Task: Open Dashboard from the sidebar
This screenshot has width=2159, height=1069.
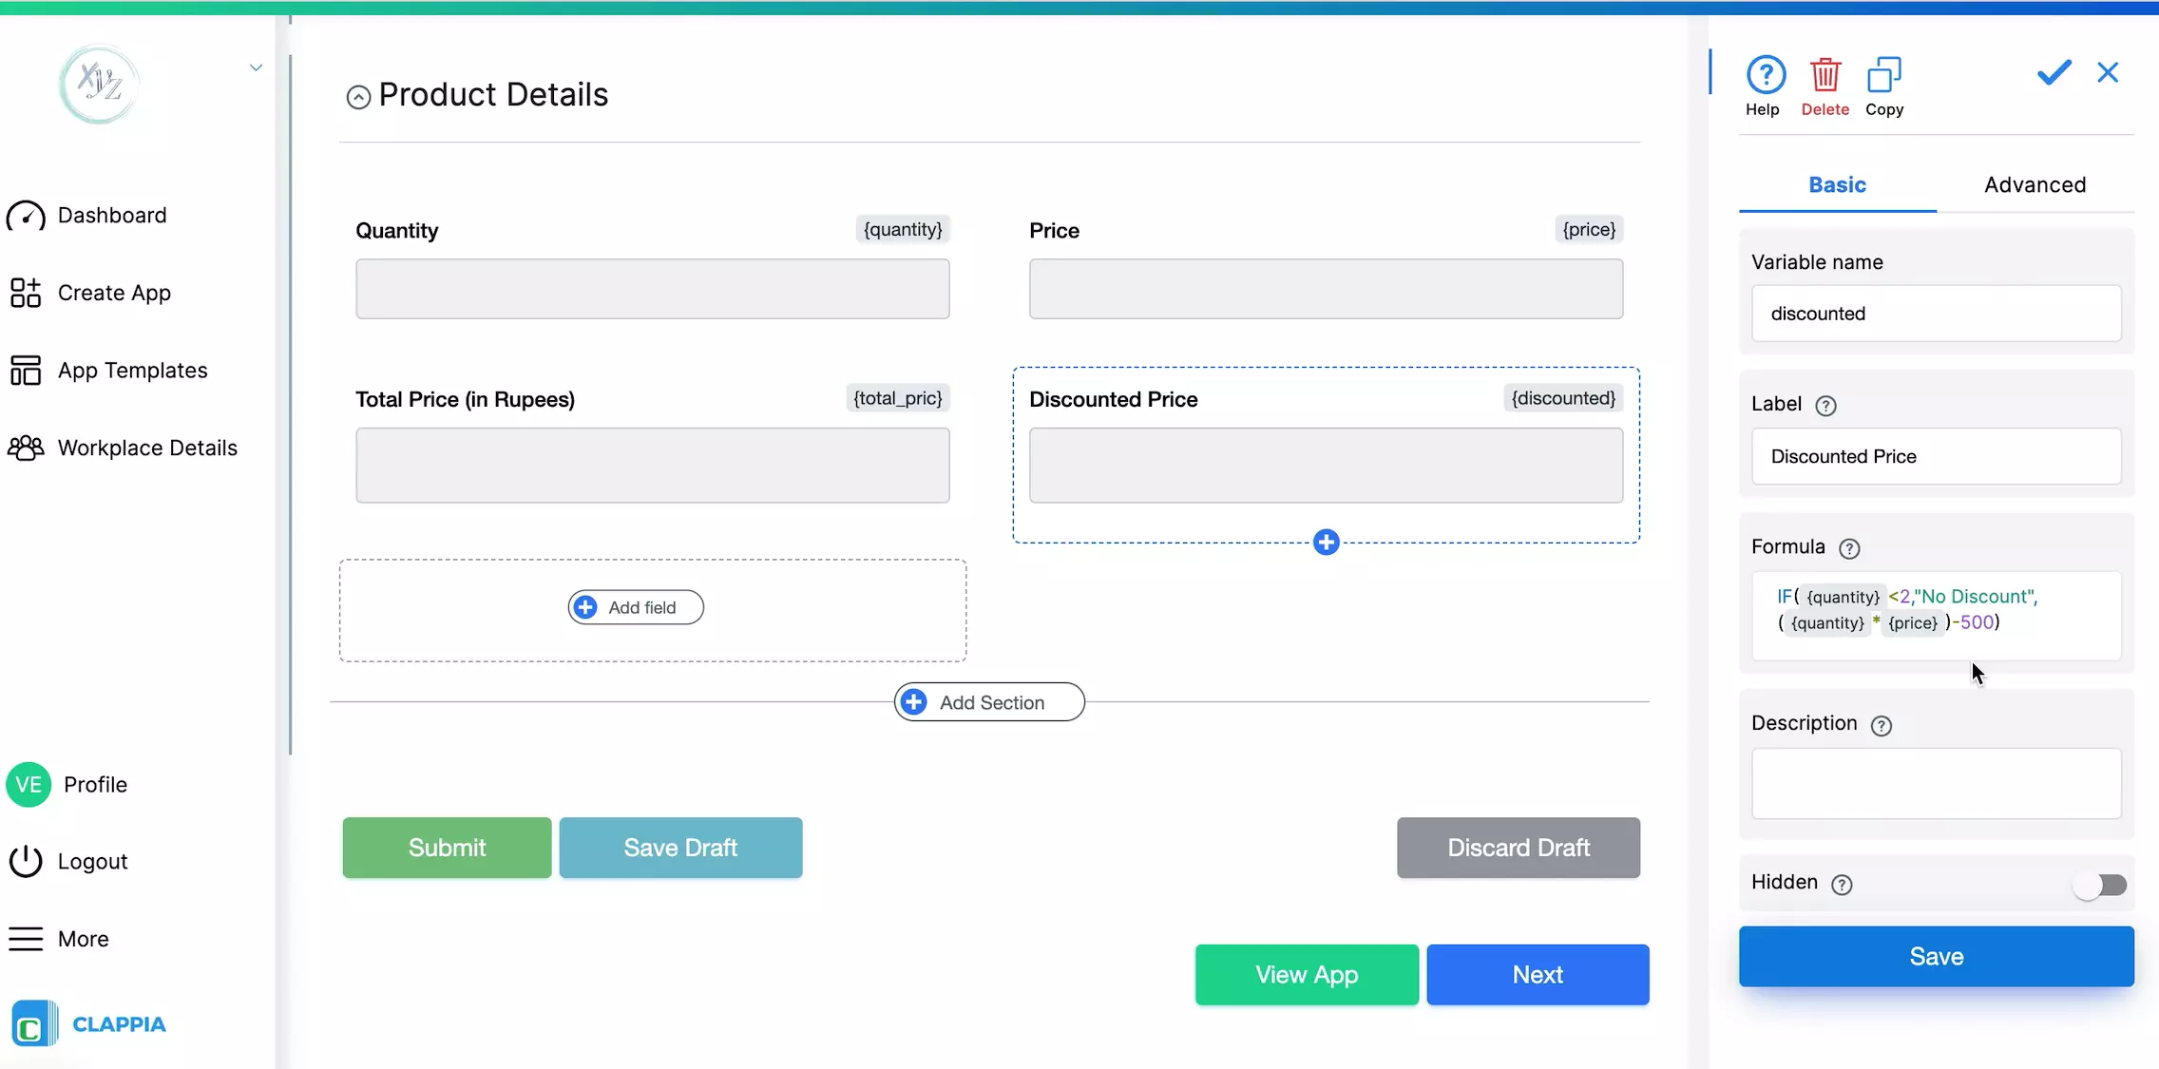Action: (111, 215)
